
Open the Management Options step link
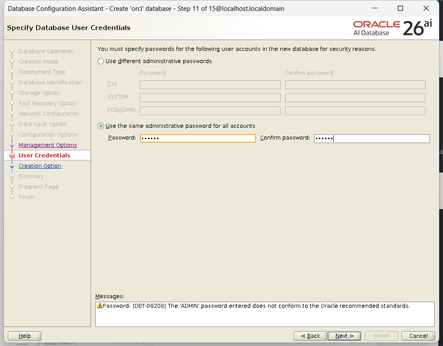point(48,145)
